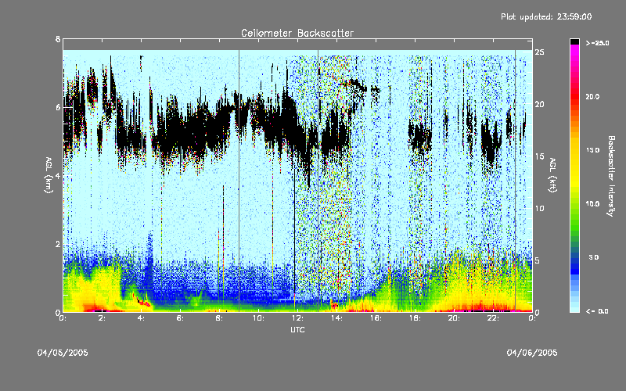This screenshot has width=626, height=391.
Task: Click the start date 04/05/2005 label
Action: [63, 353]
